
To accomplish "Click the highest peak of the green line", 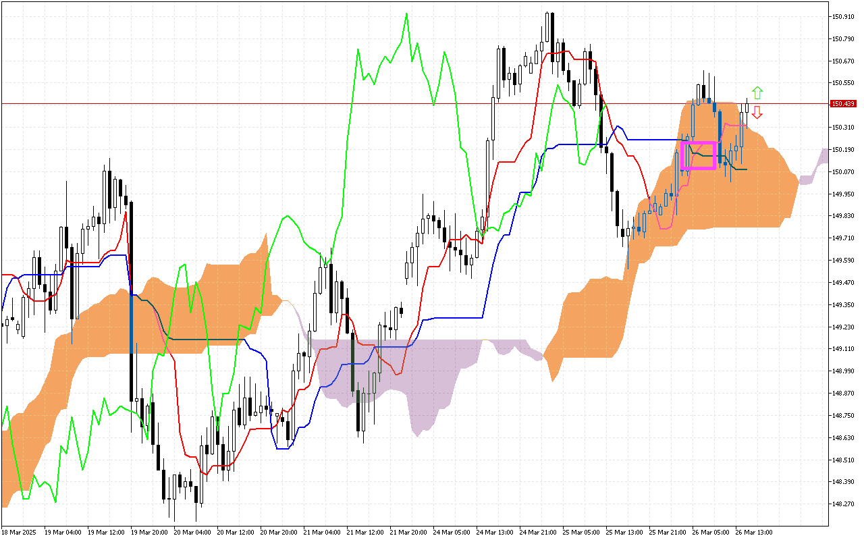I will point(406,13).
